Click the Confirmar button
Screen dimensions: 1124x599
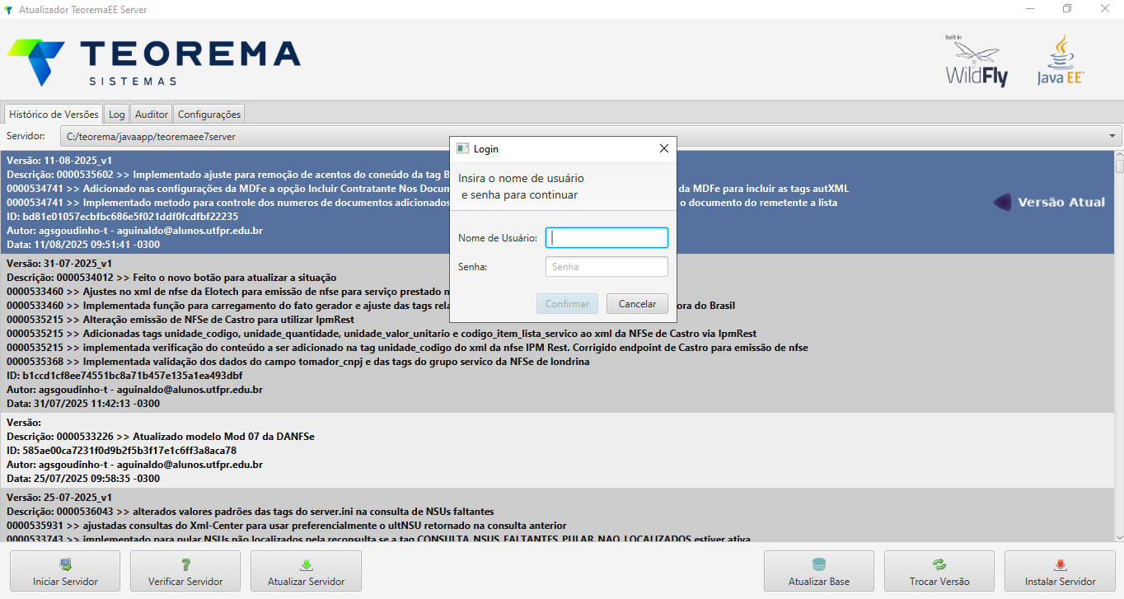(x=567, y=304)
